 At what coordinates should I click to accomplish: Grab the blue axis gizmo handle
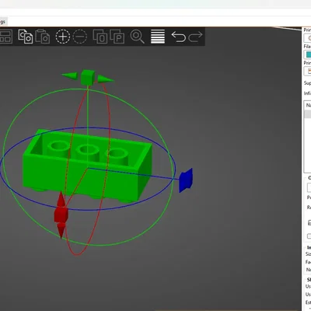(x=186, y=180)
